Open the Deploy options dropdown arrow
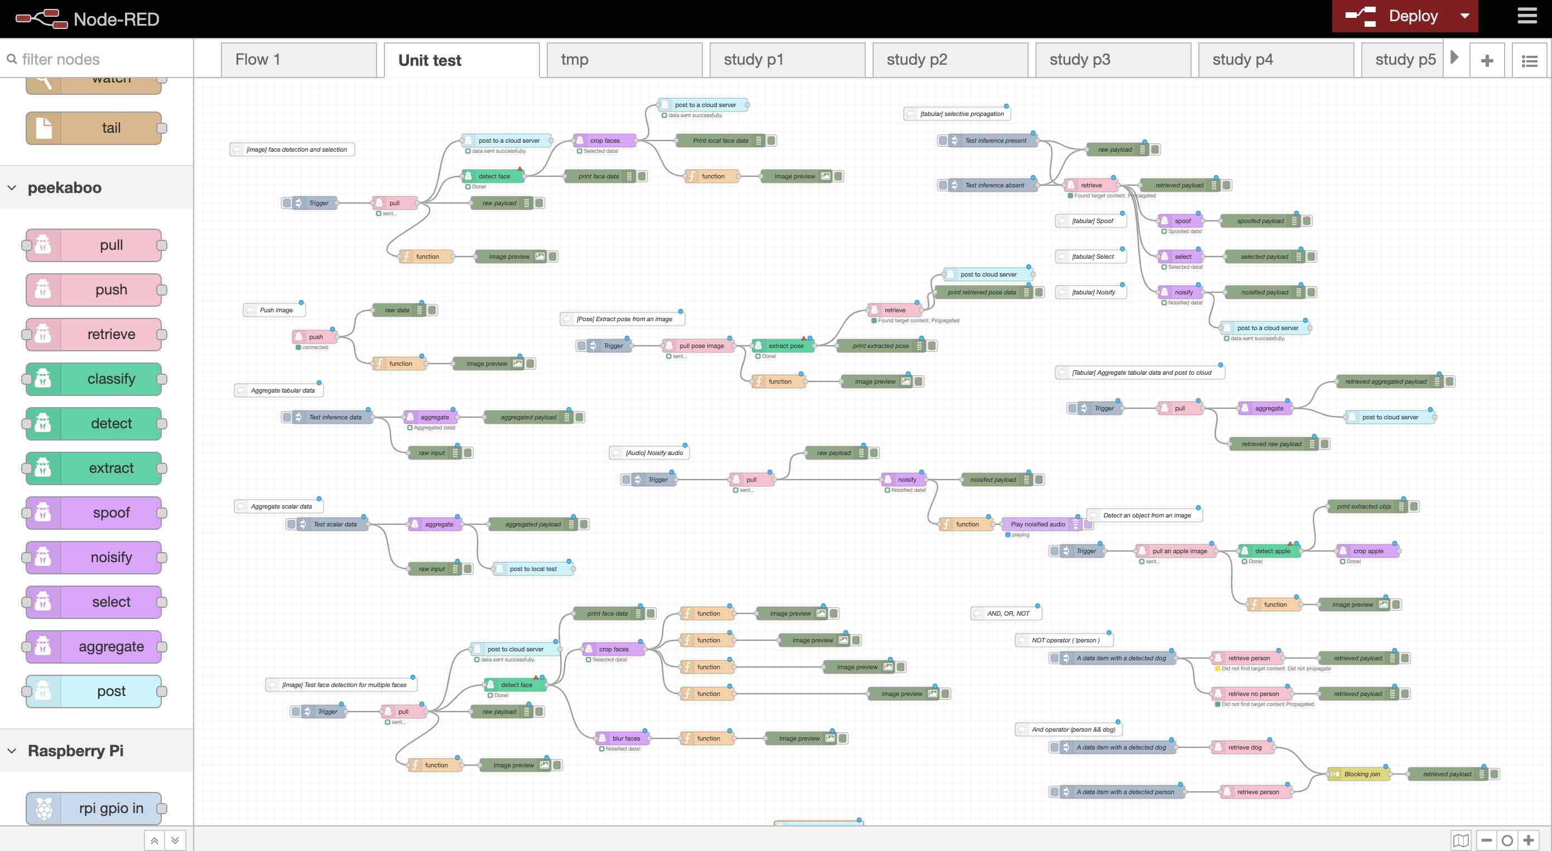The image size is (1552, 851). pyautogui.click(x=1464, y=16)
